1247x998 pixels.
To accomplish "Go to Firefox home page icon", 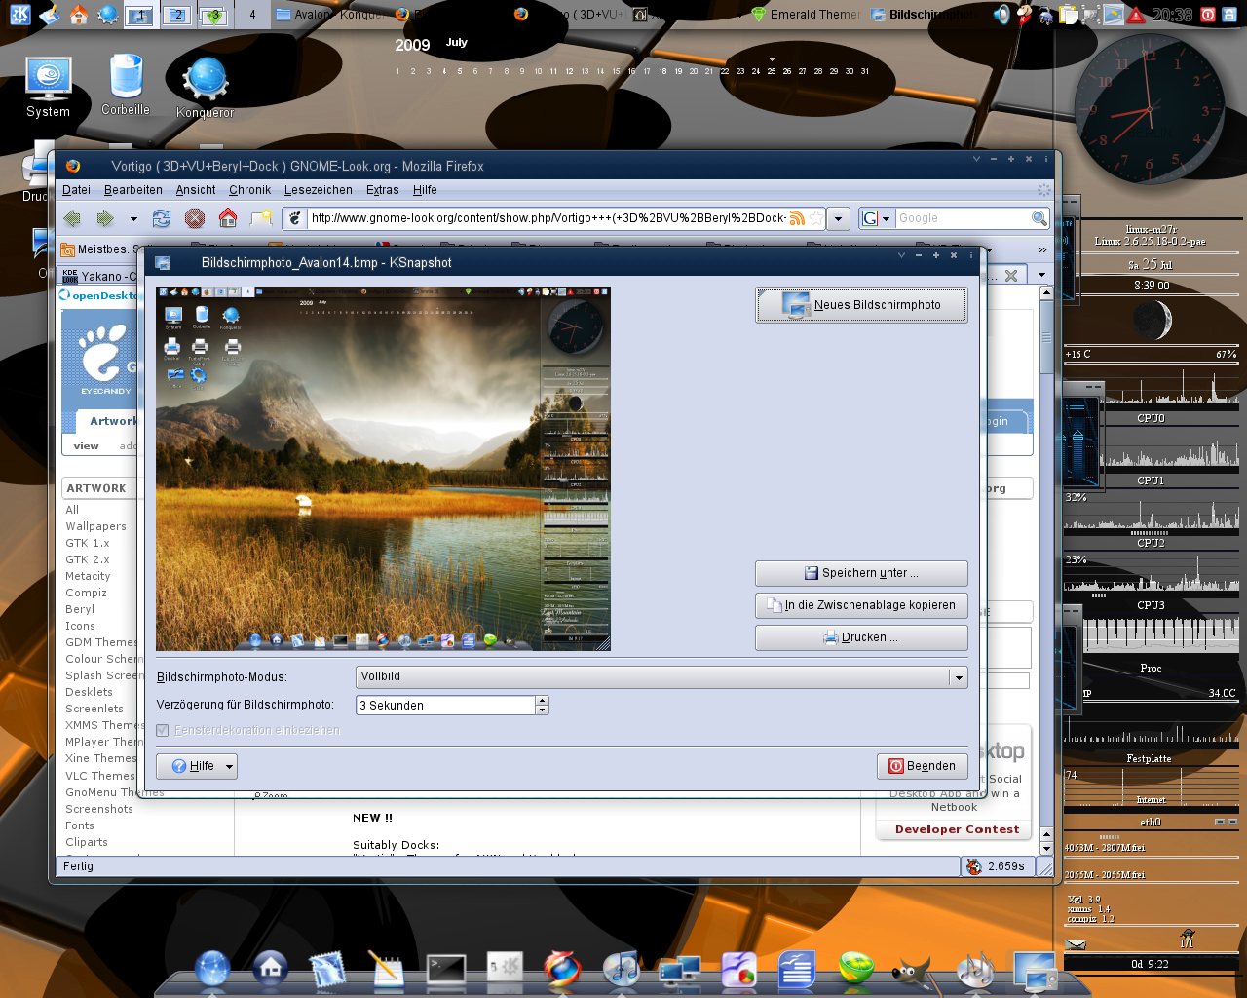I will [x=228, y=217].
